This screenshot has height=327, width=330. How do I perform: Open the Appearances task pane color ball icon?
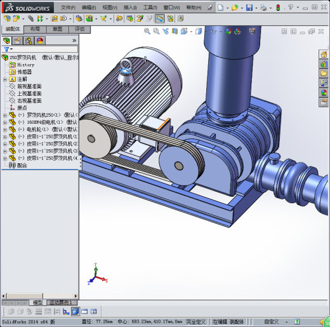(324, 93)
